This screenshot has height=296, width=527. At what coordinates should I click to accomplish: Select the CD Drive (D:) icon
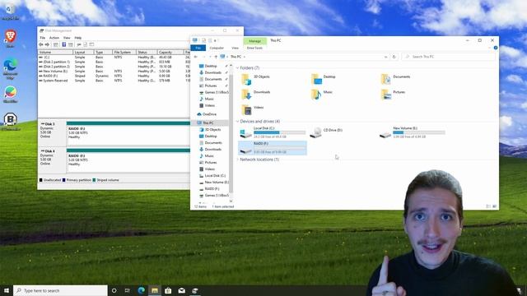click(315, 132)
